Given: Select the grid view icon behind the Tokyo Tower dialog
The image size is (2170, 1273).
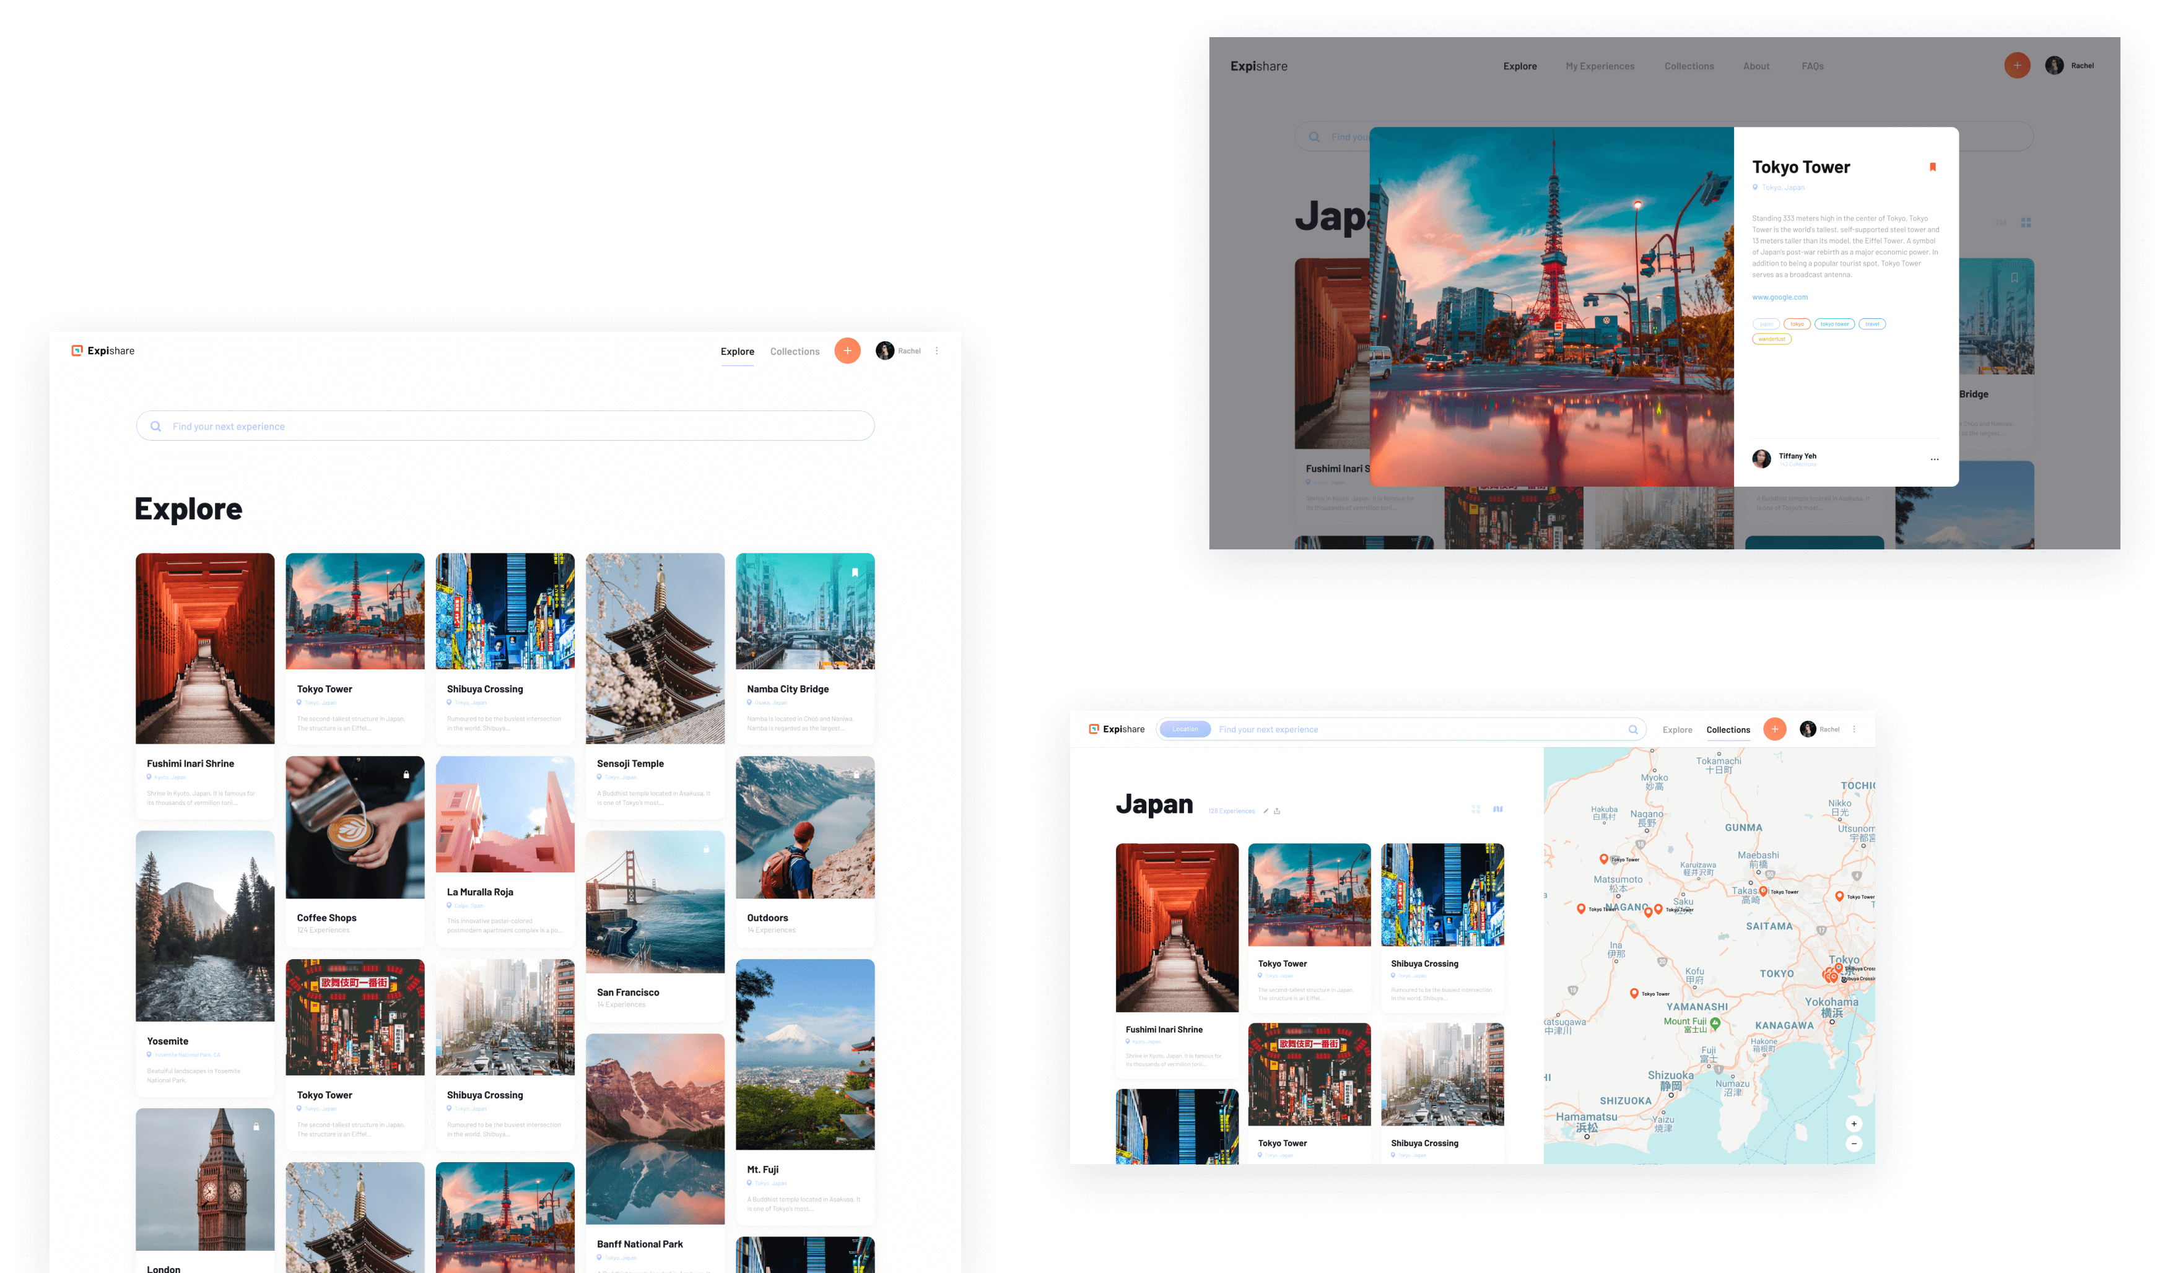Looking at the screenshot, I should (2025, 222).
